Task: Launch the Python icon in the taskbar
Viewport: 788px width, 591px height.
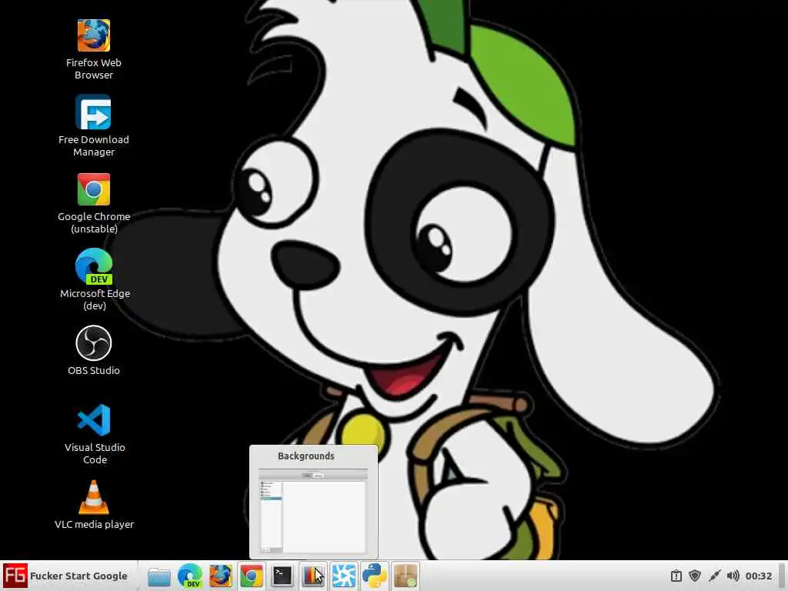Action: (375, 576)
